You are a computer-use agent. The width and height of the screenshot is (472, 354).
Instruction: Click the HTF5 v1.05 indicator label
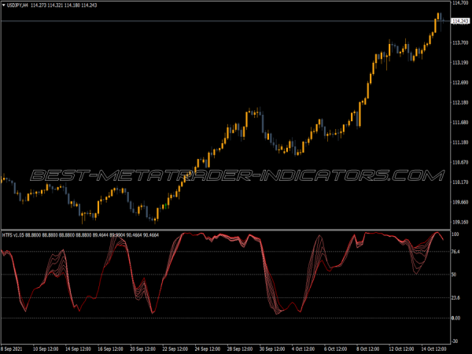click(13, 234)
